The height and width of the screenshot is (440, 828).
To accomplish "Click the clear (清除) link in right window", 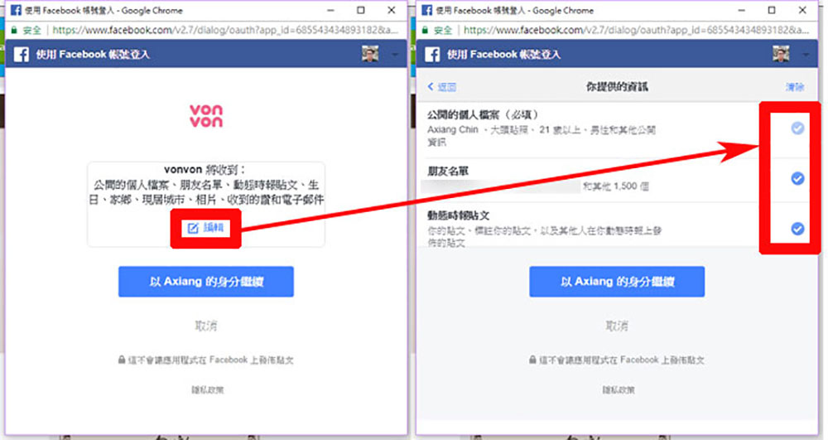I will 795,87.
